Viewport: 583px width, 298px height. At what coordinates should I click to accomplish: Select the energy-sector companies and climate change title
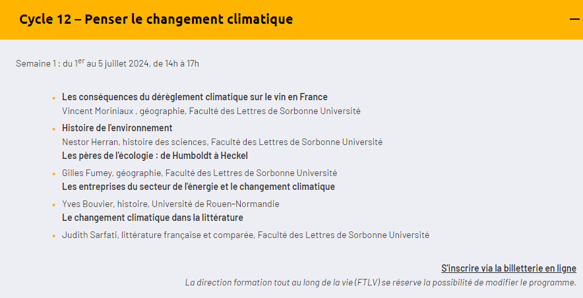199,187
